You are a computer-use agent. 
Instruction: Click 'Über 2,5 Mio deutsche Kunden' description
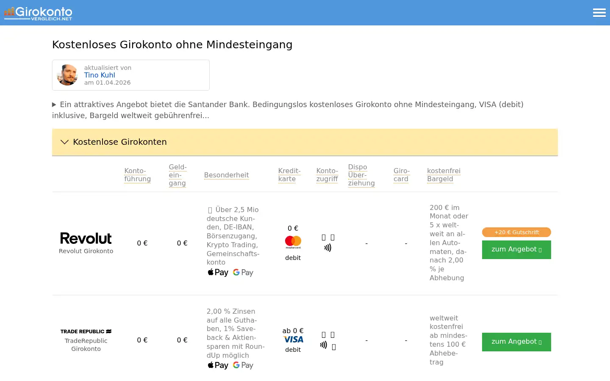233,236
